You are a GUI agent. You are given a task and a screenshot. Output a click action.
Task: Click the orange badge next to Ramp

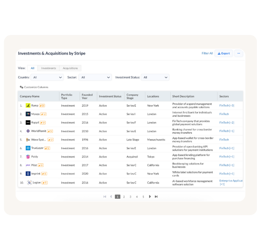42,105
